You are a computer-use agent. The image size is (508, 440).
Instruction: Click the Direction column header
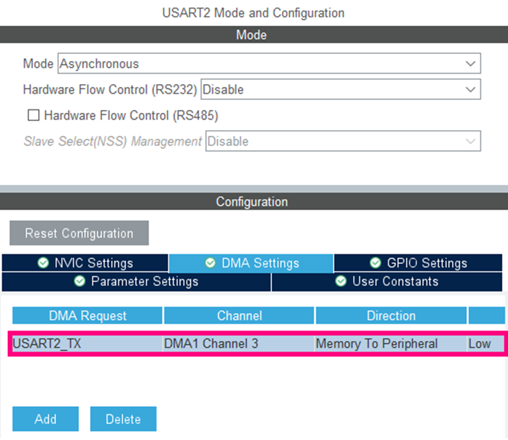pos(391,315)
